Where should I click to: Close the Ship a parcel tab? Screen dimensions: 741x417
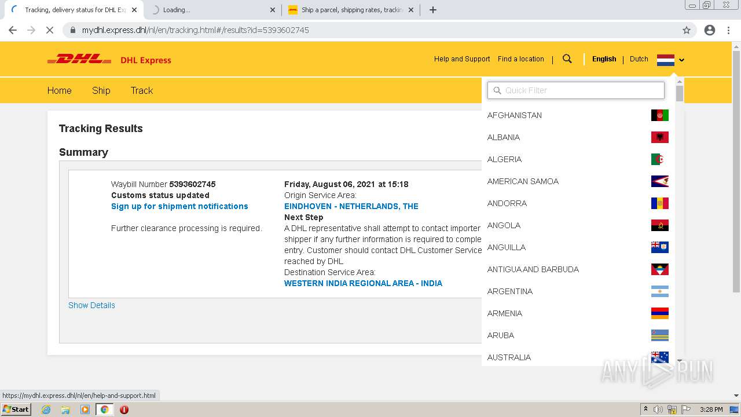pyautogui.click(x=411, y=10)
